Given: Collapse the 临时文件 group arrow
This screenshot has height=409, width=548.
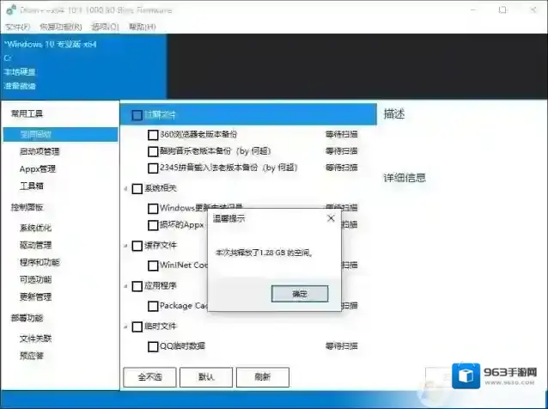Looking at the screenshot, I should click(x=125, y=327).
